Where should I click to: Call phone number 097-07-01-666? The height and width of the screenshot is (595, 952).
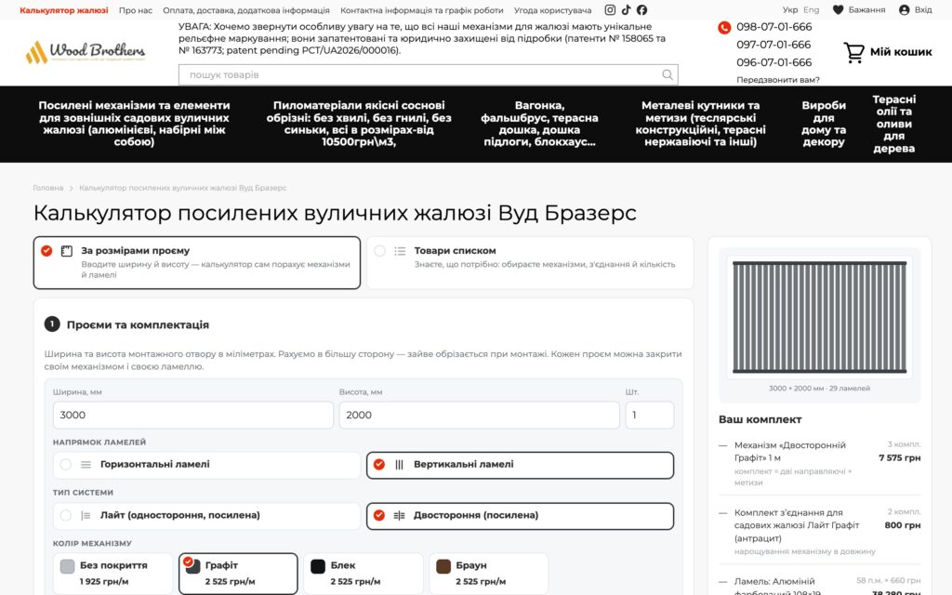click(x=773, y=45)
